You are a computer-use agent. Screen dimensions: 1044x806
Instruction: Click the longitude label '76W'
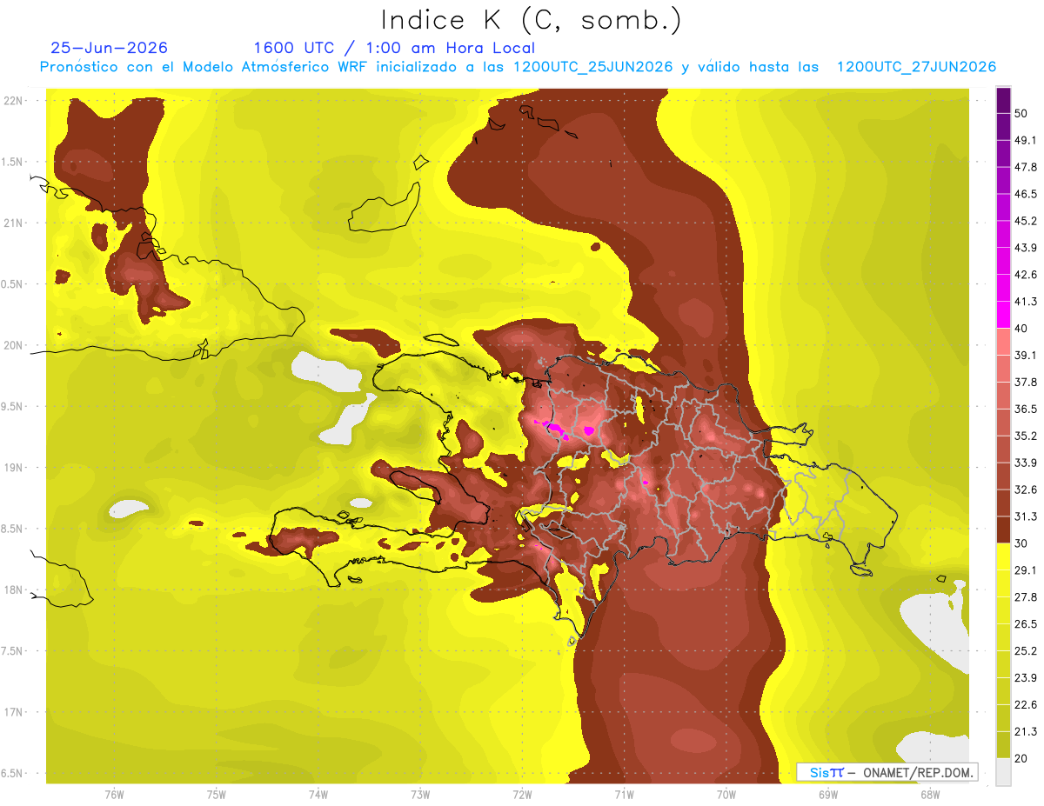coord(114,794)
